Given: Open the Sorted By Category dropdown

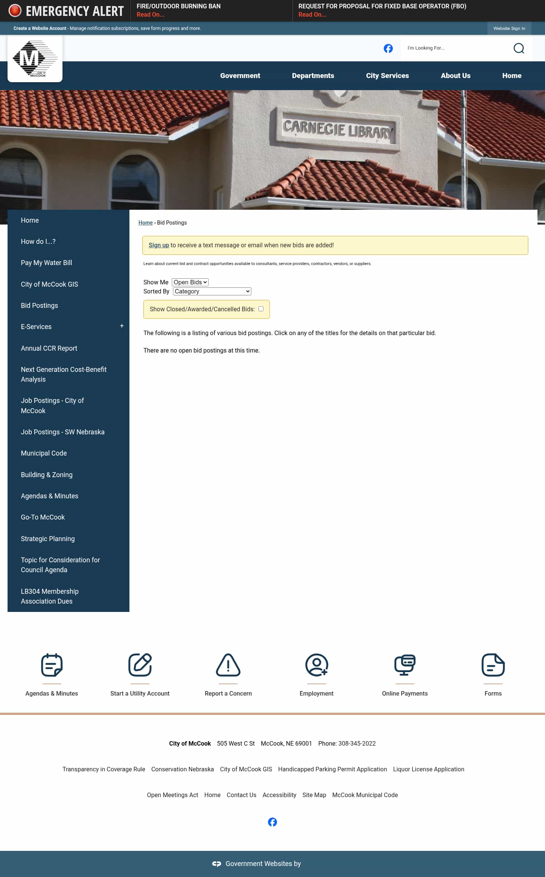Looking at the screenshot, I should pyautogui.click(x=212, y=291).
